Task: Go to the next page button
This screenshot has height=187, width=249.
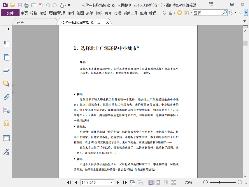Action: pos(118,182)
